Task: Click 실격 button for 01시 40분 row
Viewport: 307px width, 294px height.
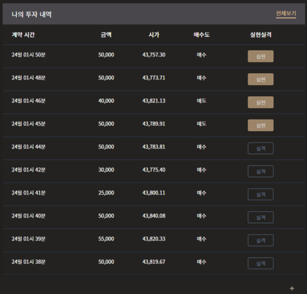Action: coord(260,217)
